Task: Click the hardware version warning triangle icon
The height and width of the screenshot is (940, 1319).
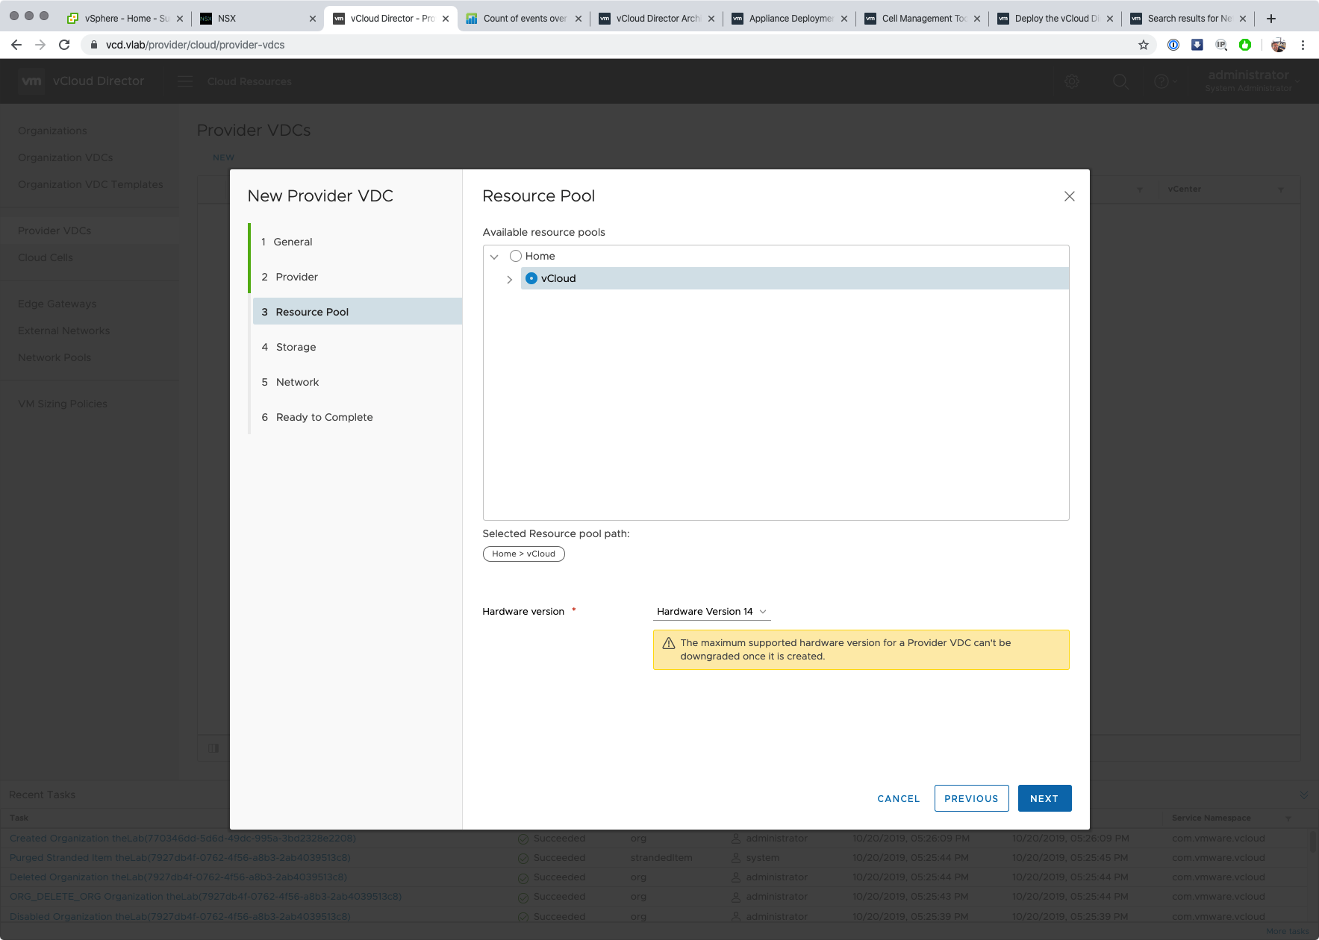Action: [669, 643]
